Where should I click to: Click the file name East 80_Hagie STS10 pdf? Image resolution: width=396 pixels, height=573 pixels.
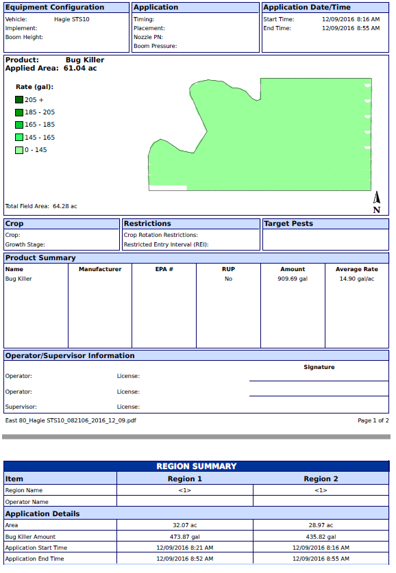tap(71, 420)
